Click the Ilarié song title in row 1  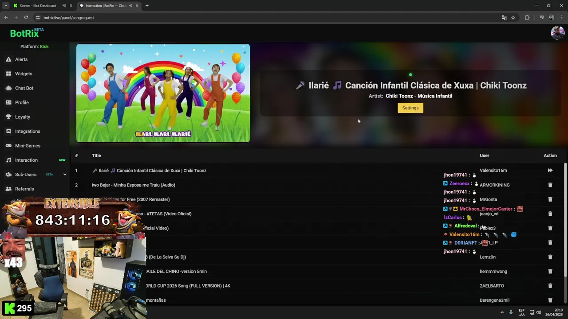(149, 171)
